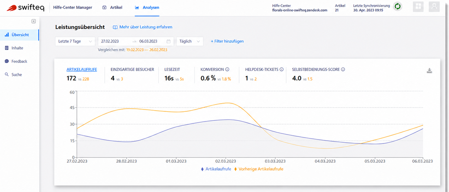Click the Artikel count 21
The width and height of the screenshot is (449, 192).
337,10
